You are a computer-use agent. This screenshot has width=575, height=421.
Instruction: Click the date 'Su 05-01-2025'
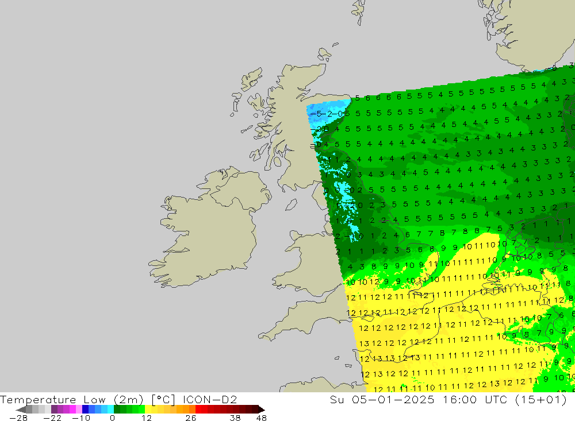tap(382, 399)
